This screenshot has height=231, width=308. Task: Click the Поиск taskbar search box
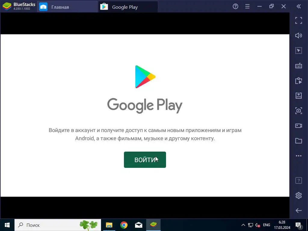pyautogui.click(x=58, y=225)
